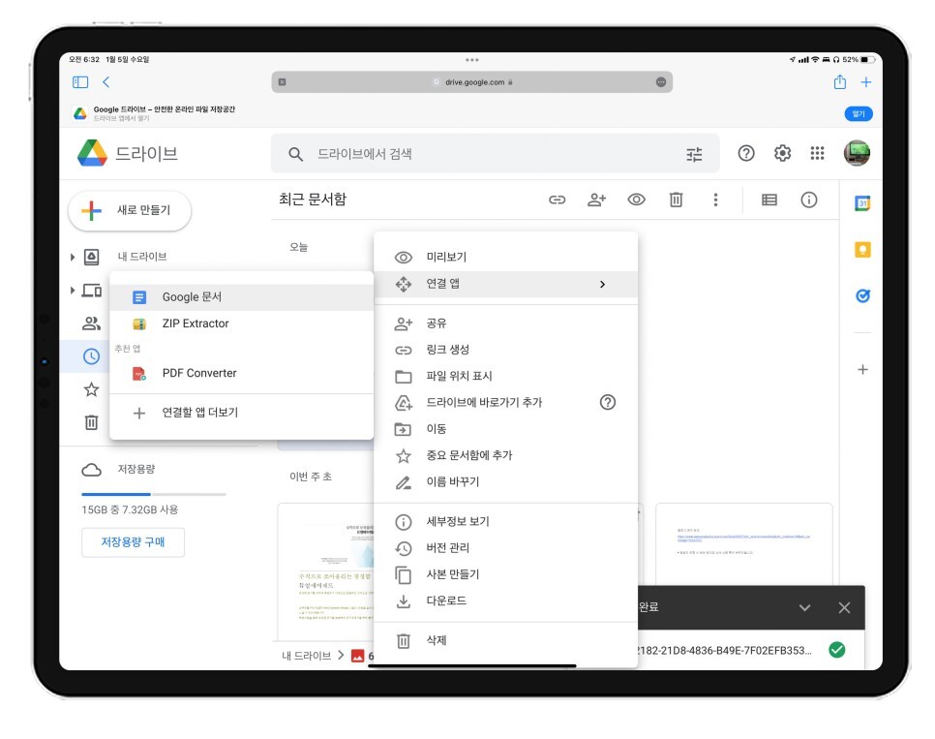Click 연결할 앱 더보기
Viewport: 935px width, 739px height.
click(x=242, y=413)
